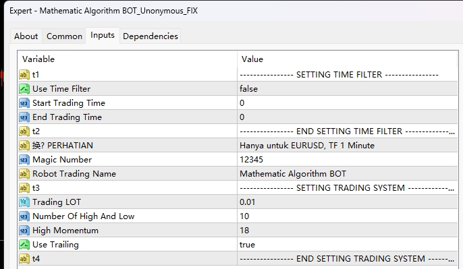
Task: Click the string icon beside Robot Trading Name
Action: (24, 174)
